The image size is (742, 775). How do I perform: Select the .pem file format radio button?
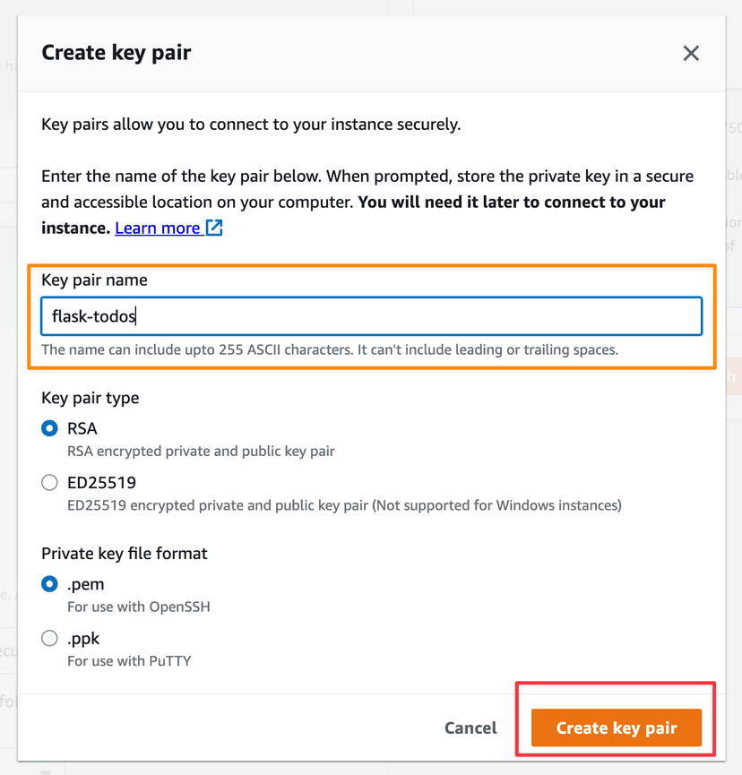pos(50,585)
